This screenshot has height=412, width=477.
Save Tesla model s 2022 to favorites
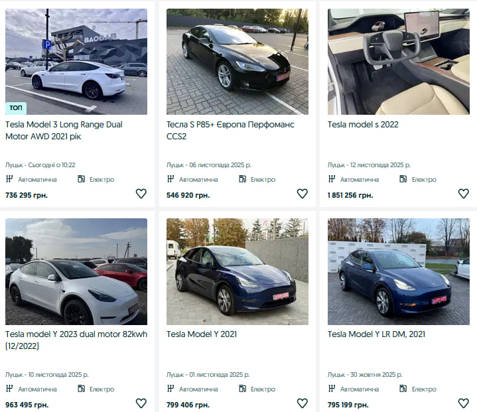pos(463,194)
